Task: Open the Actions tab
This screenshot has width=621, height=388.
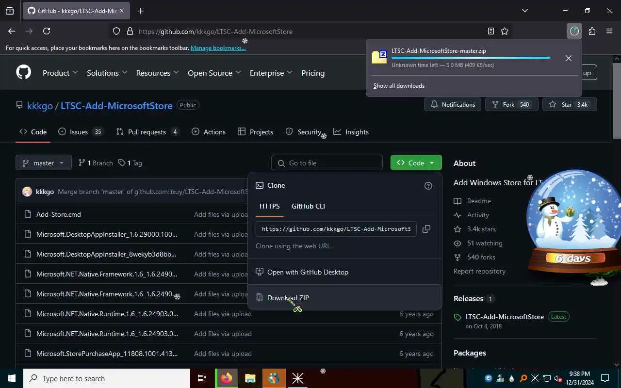Action: pos(209,132)
